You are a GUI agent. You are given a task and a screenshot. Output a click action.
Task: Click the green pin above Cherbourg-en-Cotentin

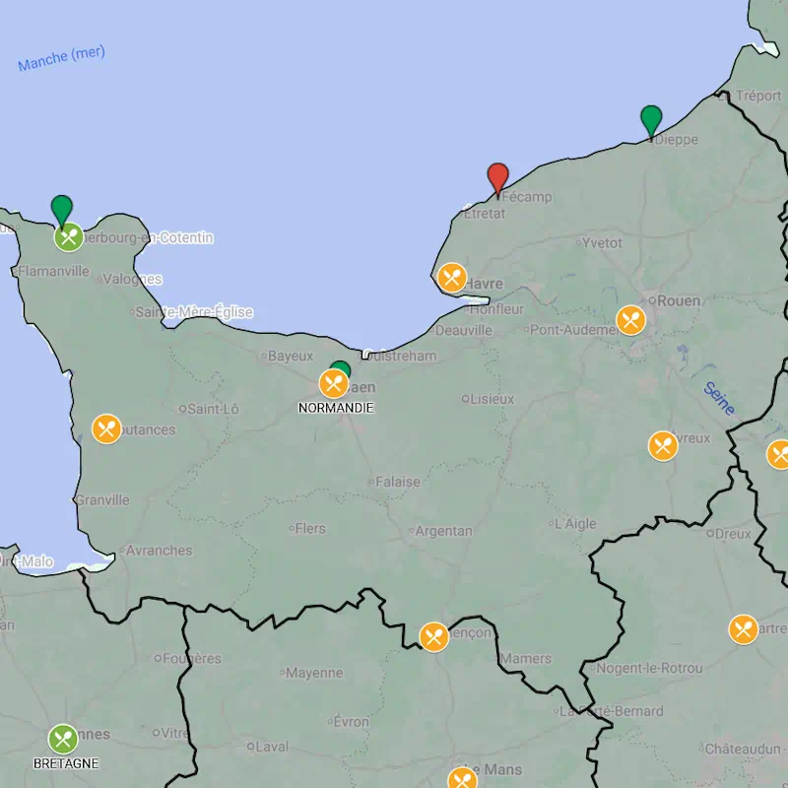62,208
